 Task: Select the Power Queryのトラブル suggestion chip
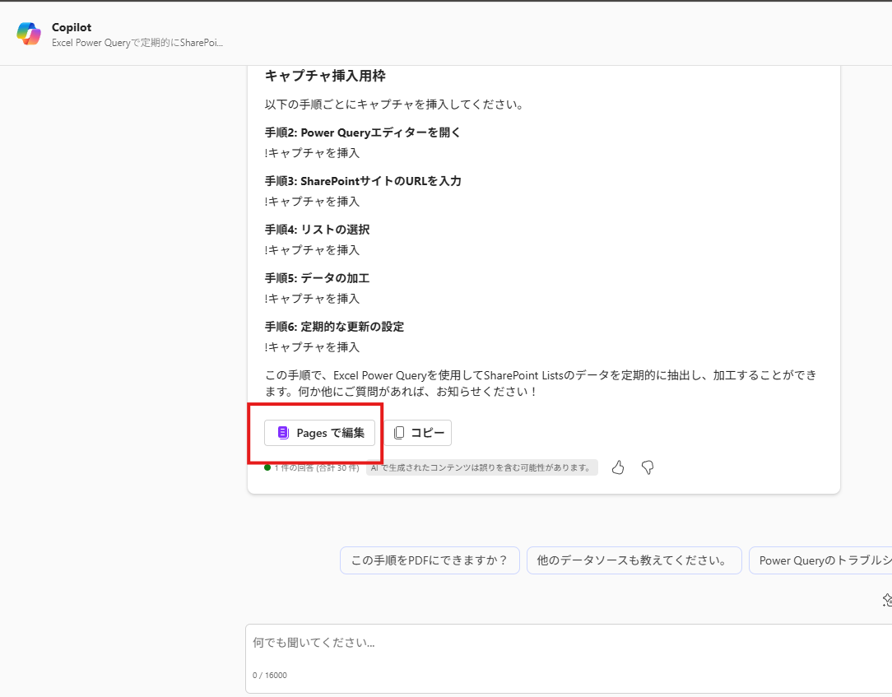821,560
